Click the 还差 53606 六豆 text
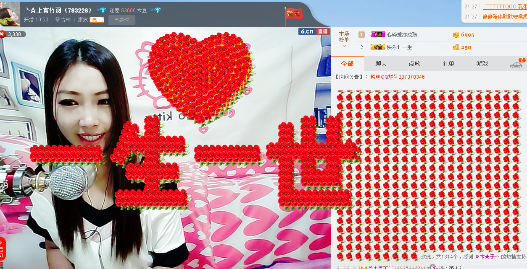Viewport: 527px width, 269px height. [x=128, y=10]
